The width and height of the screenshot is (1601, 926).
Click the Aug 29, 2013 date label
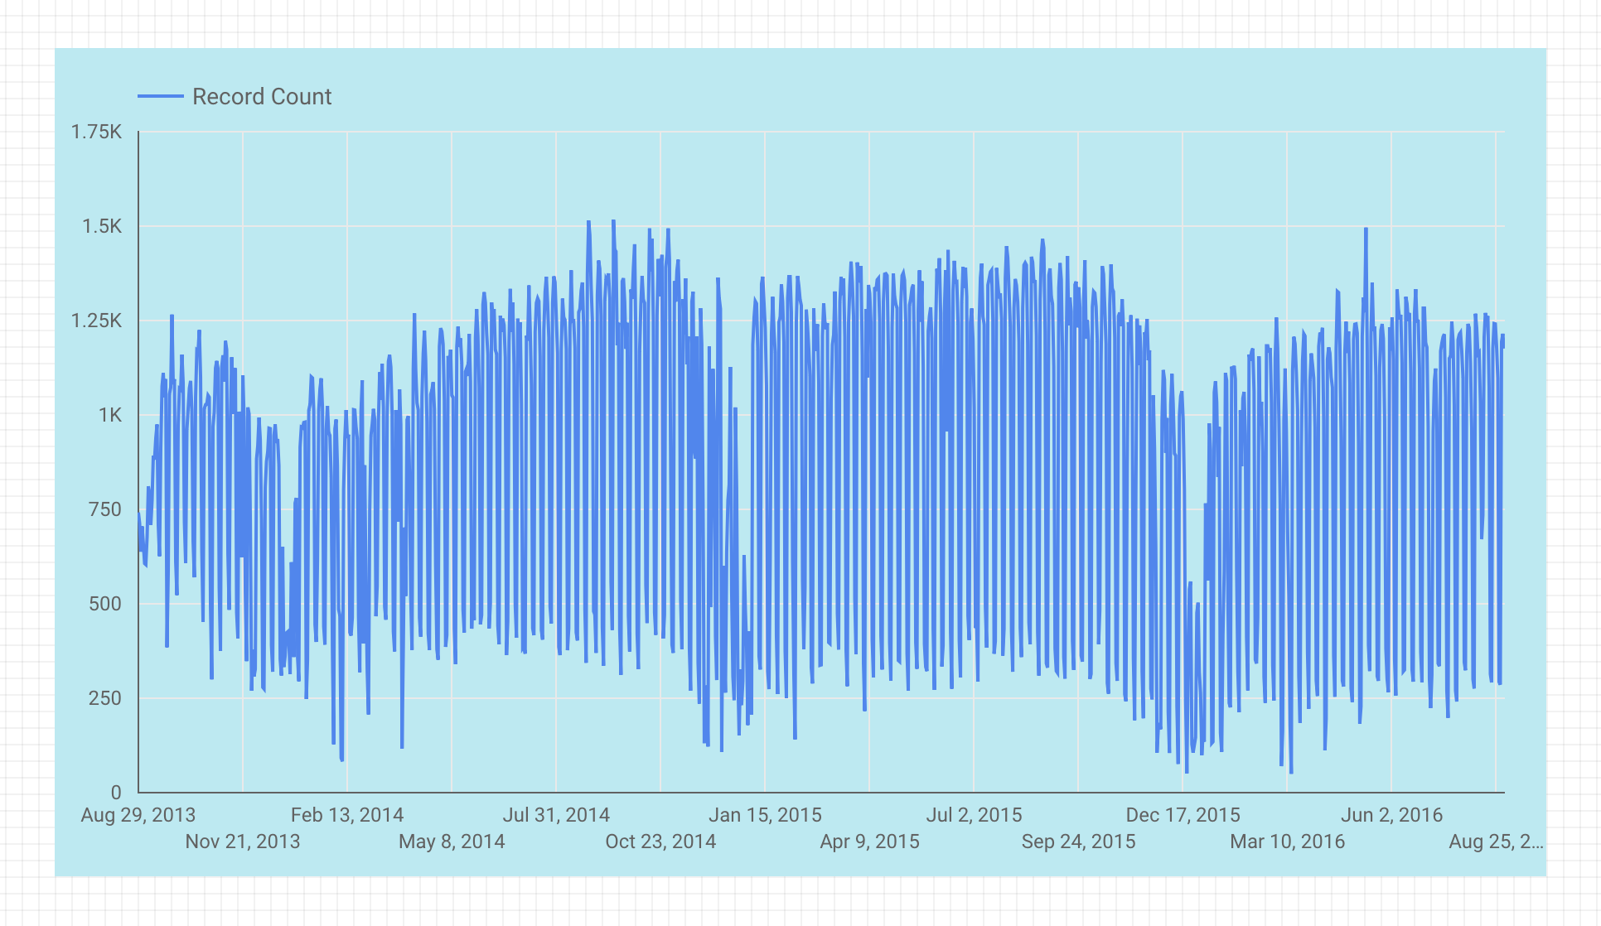point(138,815)
